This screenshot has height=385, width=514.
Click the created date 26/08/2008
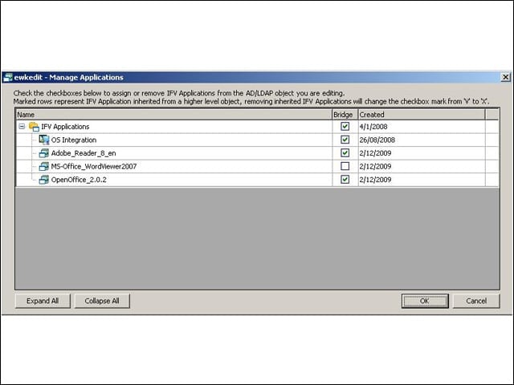coord(377,140)
